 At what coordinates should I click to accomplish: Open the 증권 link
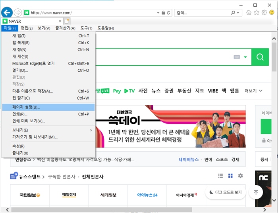coord(169,91)
